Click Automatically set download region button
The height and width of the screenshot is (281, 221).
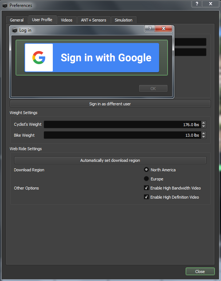110,160
